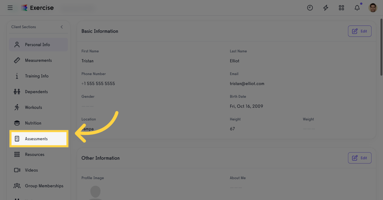This screenshot has height=200, width=383.
Task: Open the notifications bell
Action: [x=357, y=8]
